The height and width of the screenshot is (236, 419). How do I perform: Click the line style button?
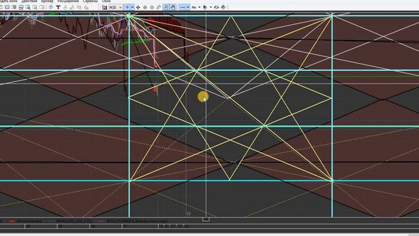(x=183, y=7)
